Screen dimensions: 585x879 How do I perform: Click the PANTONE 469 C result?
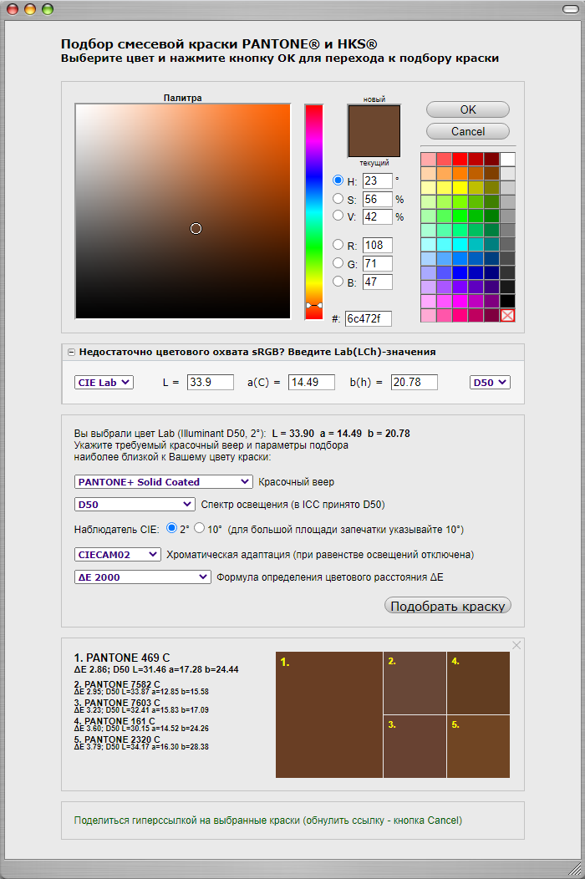122,658
